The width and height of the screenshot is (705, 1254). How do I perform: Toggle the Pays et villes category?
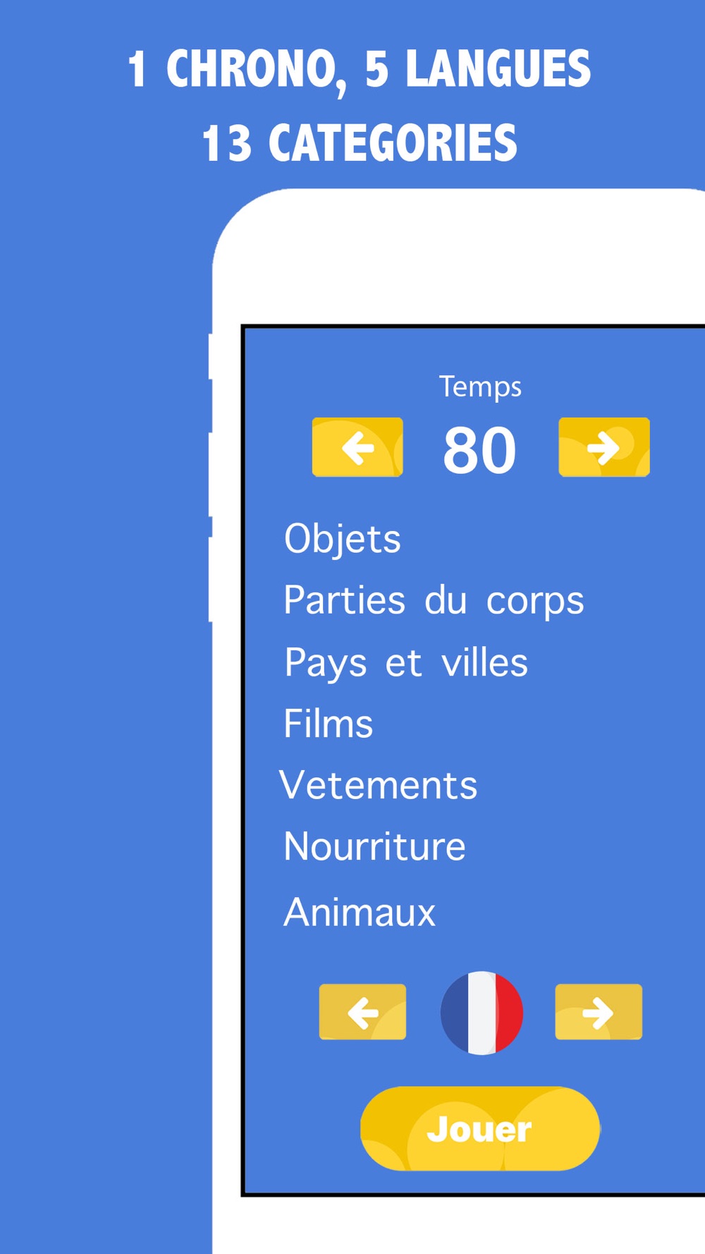point(406,663)
